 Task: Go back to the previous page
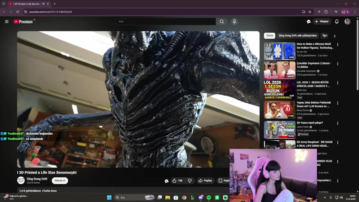coord(4,12)
